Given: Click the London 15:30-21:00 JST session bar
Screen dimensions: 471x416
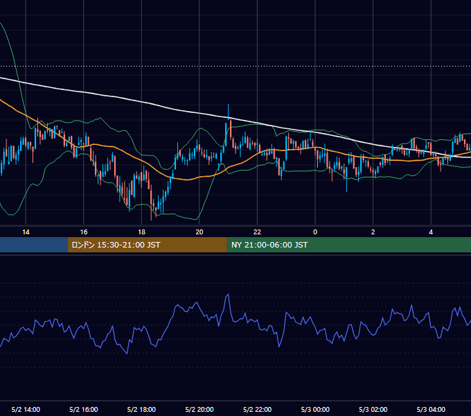Looking at the screenshot, I should pyautogui.click(x=147, y=245).
